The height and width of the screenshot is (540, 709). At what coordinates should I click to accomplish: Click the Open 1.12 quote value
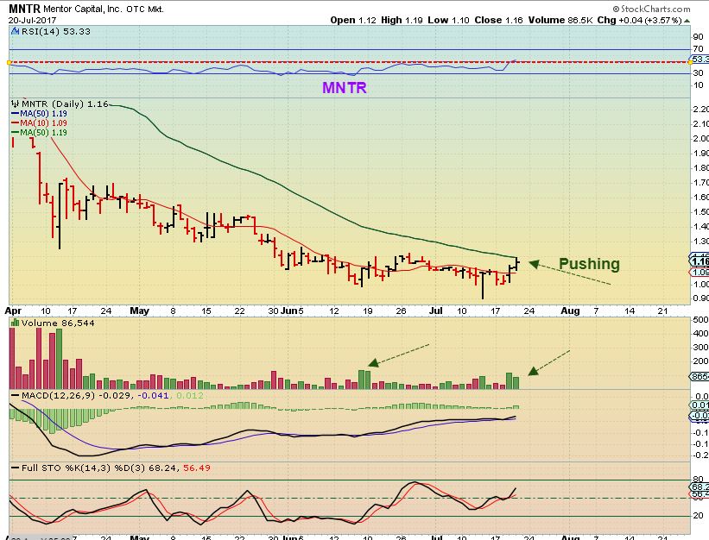coord(353,20)
